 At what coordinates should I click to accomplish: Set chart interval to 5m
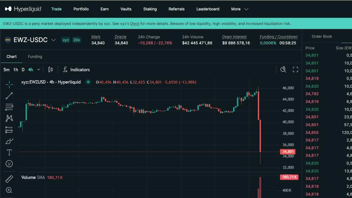[6, 70]
